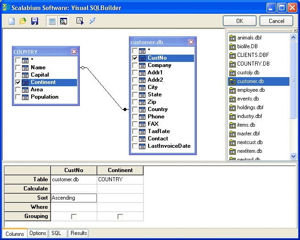Viewport: 300px width, 240px height.
Task: Switch to the Results tab
Action: pos(78,233)
